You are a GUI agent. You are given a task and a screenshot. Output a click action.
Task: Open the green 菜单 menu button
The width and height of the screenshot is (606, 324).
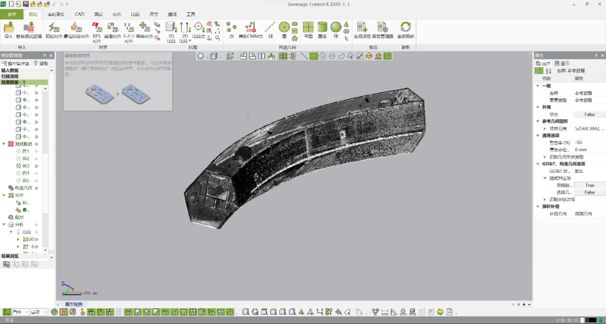[12, 14]
